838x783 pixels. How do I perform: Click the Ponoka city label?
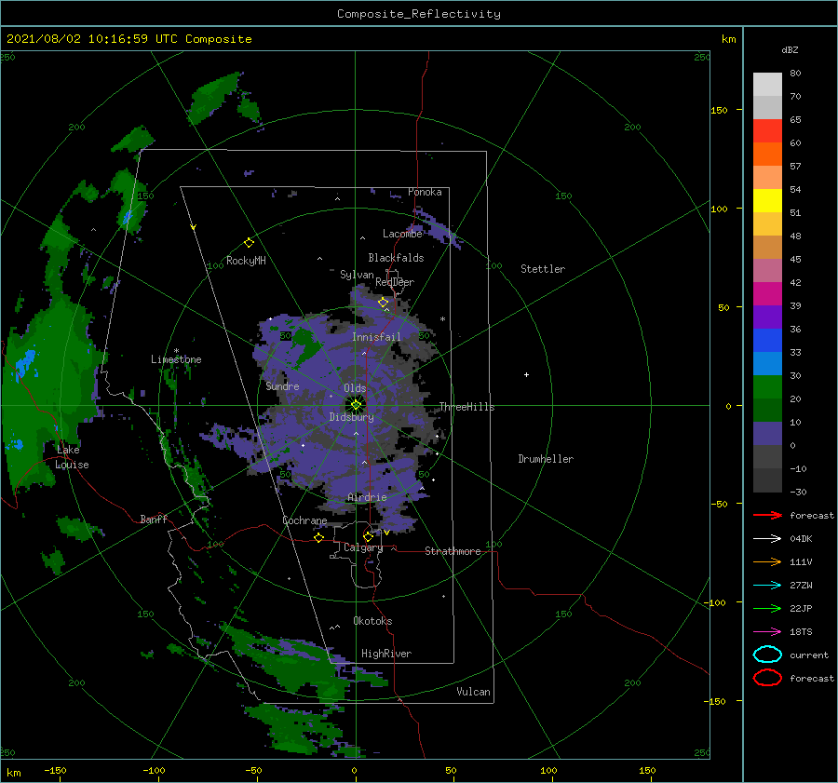[x=425, y=192]
